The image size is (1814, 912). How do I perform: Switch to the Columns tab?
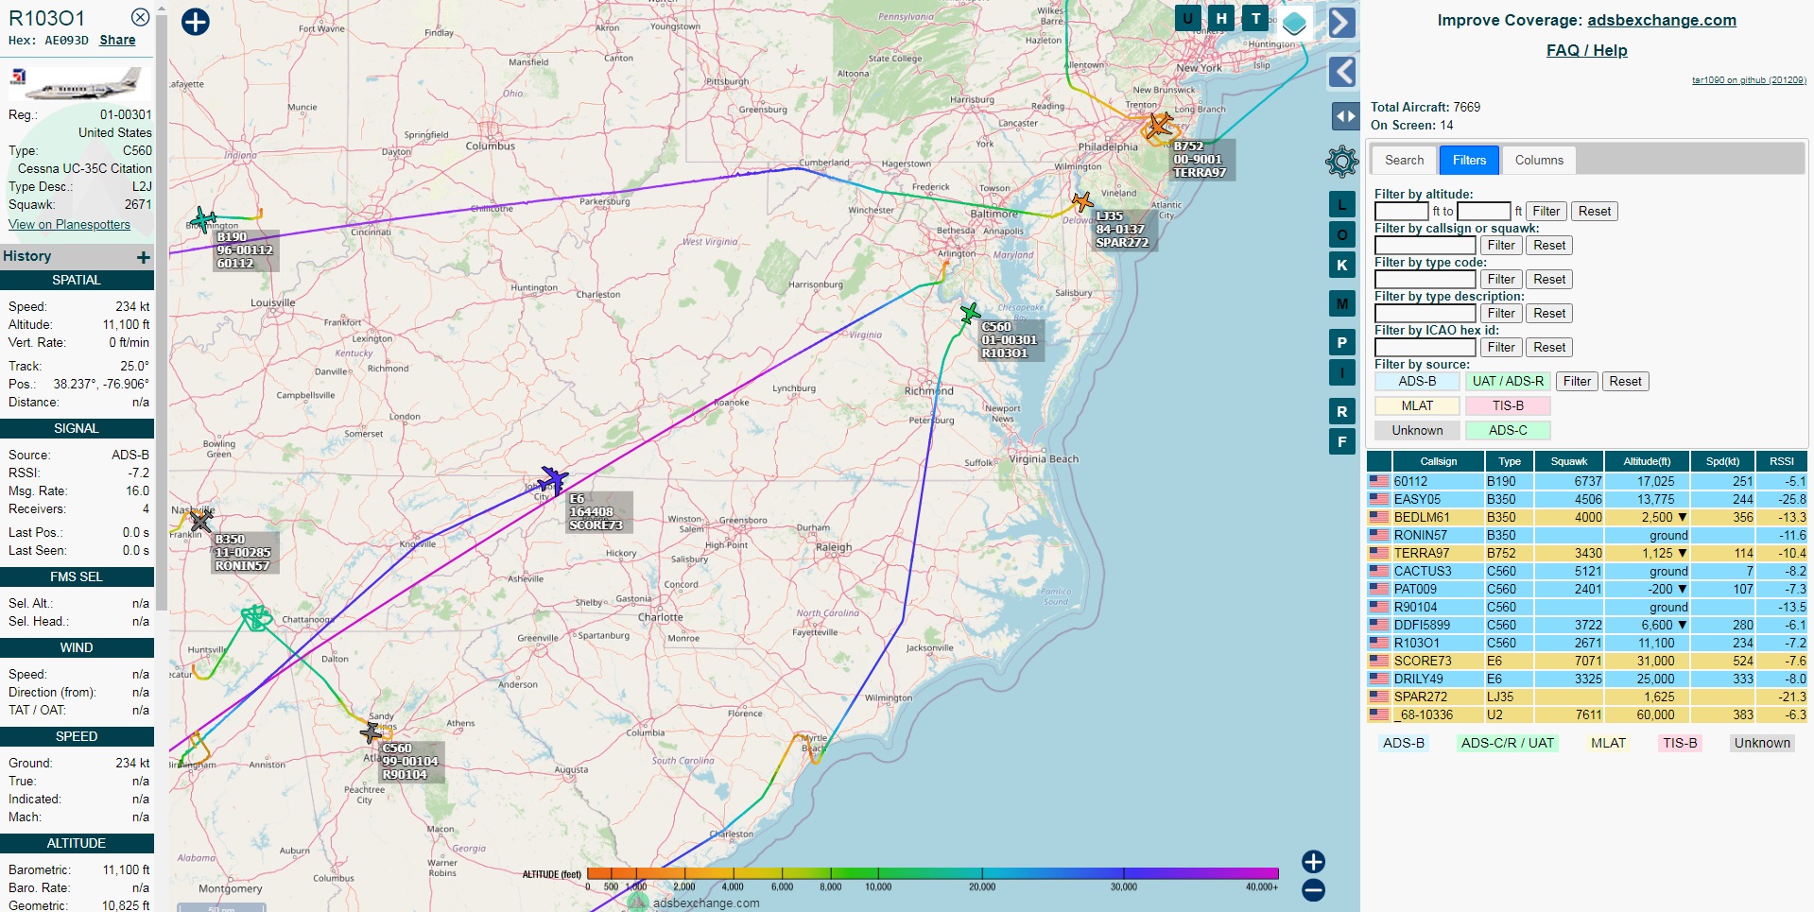[1539, 160]
